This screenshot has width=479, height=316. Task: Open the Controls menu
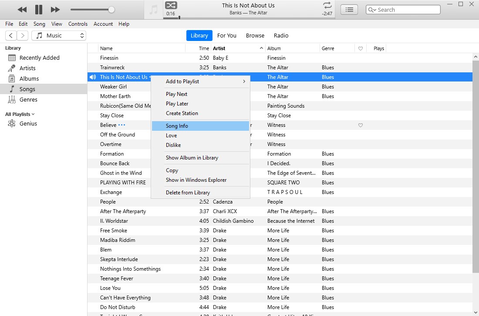pyautogui.click(x=78, y=24)
